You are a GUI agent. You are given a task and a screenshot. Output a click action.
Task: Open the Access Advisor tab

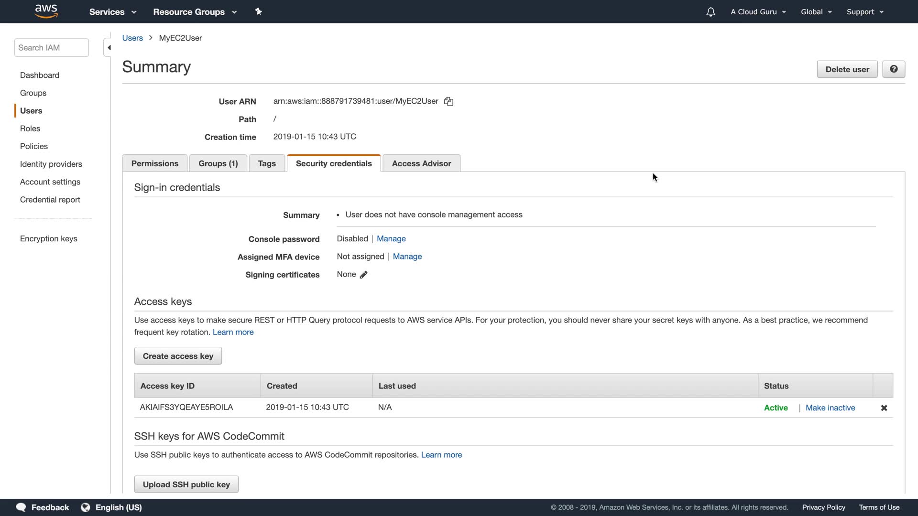pos(421,163)
